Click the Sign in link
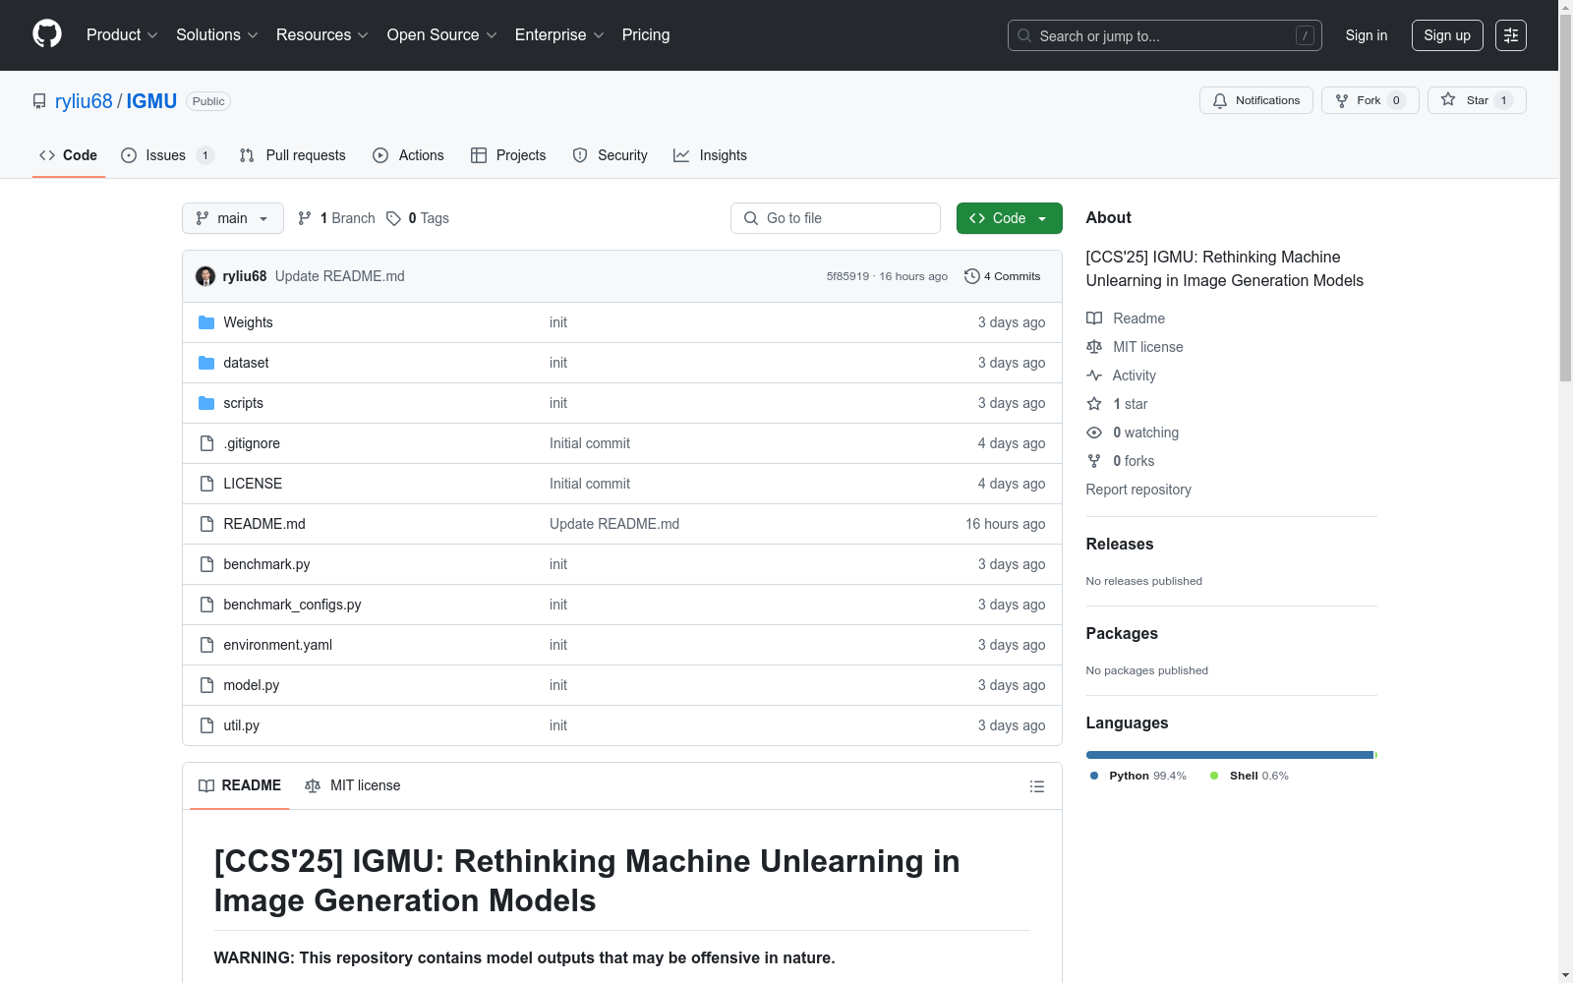This screenshot has width=1573, height=983. (1367, 35)
